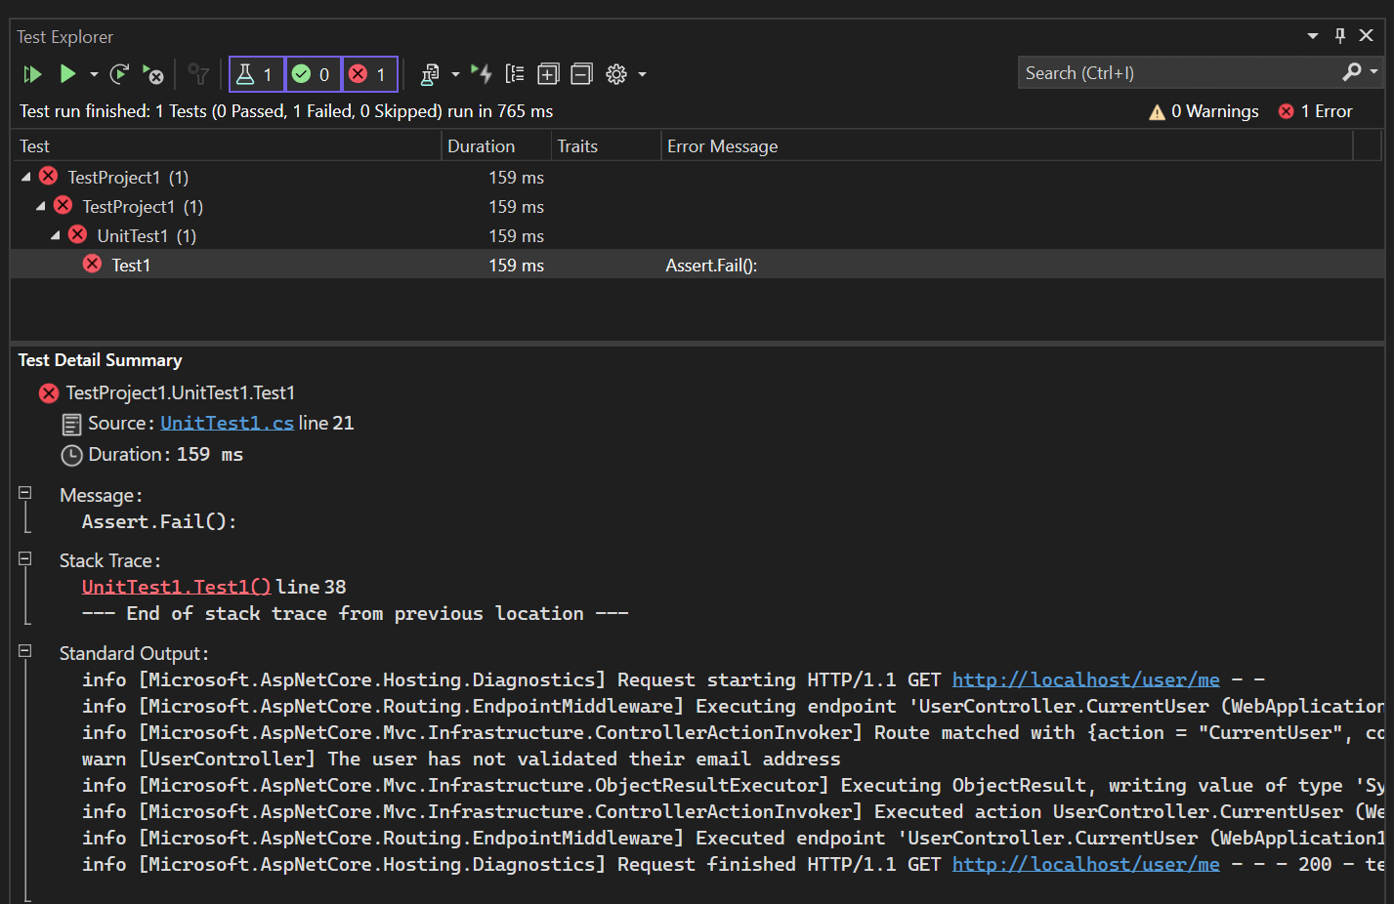This screenshot has width=1394, height=904.
Task: Open the settings gear dropdown arrow
Action: tap(642, 74)
